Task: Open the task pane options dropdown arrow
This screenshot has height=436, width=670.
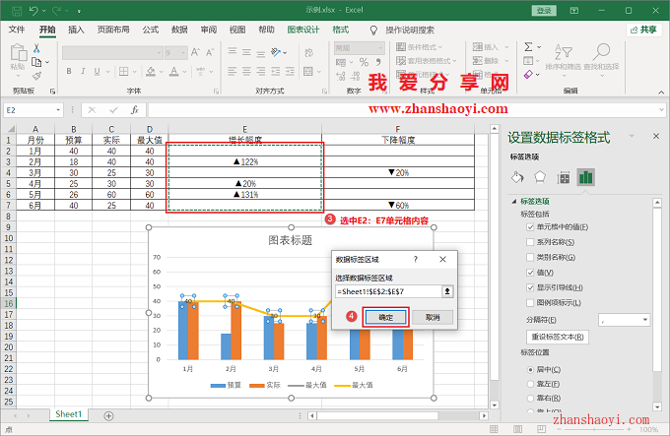Action: [x=632, y=136]
